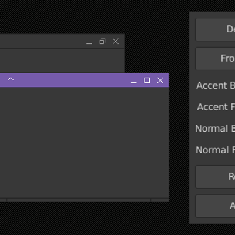Click the button starting with "R"
The width and height of the screenshot is (235, 235).
[x=215, y=177]
